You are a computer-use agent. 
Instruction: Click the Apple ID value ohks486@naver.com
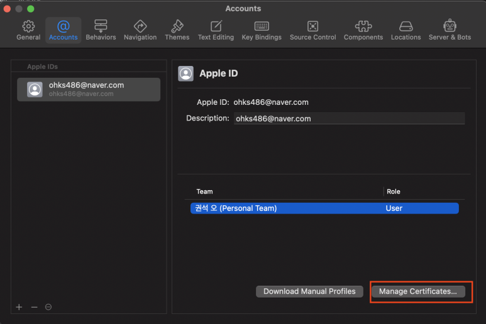pyautogui.click(x=271, y=102)
